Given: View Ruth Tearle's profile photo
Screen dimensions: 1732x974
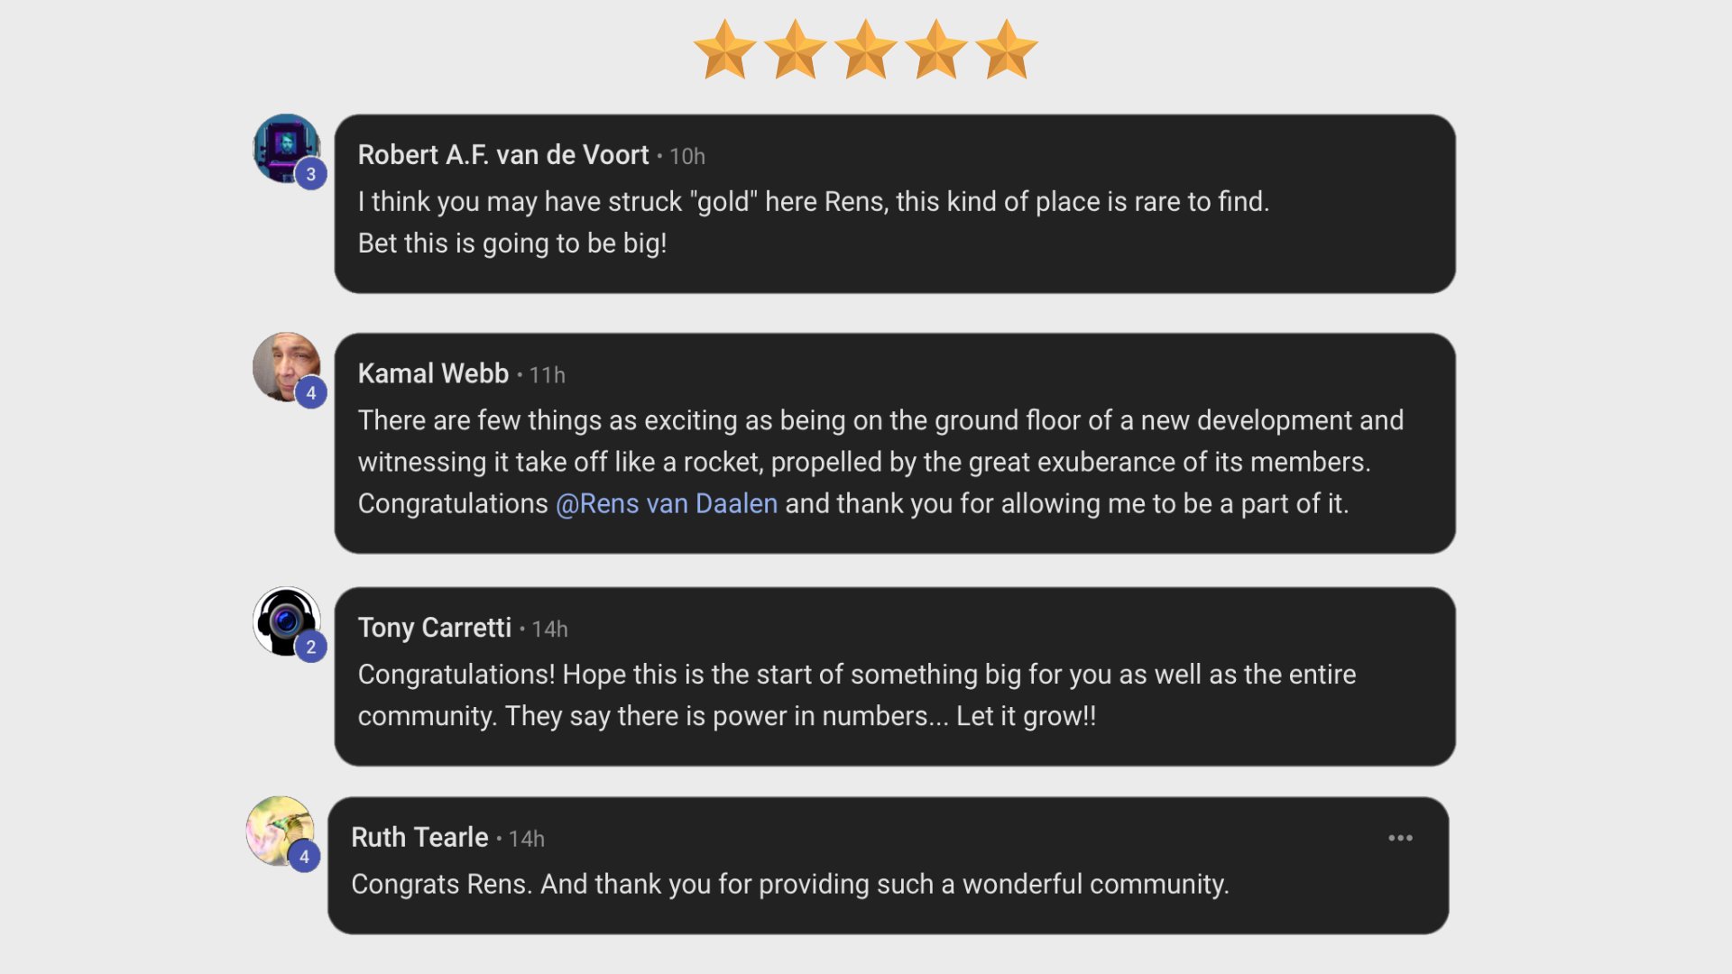Looking at the screenshot, I should point(281,831).
